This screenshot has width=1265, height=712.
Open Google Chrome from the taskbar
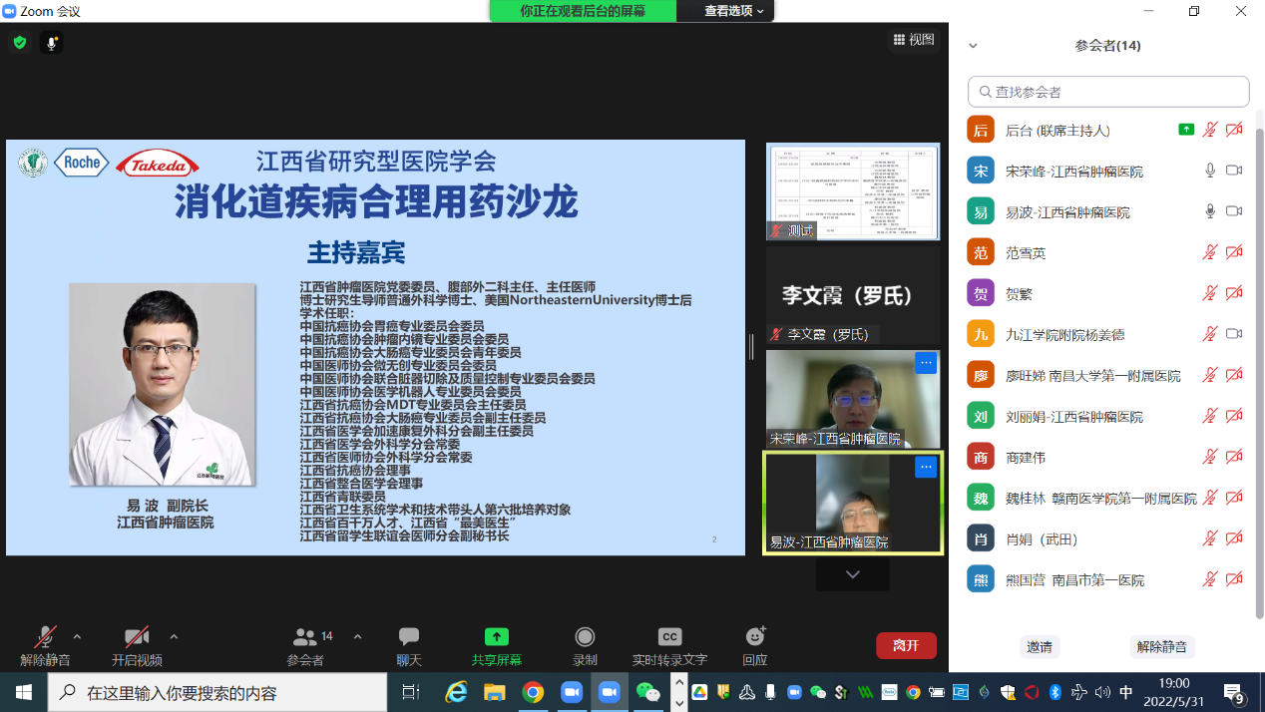533,692
